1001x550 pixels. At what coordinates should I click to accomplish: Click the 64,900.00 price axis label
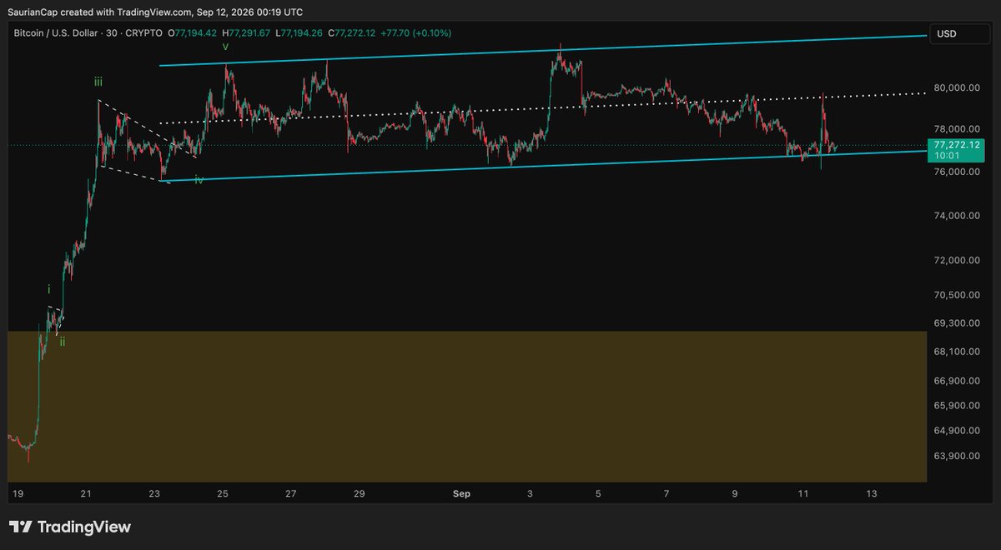coord(956,431)
